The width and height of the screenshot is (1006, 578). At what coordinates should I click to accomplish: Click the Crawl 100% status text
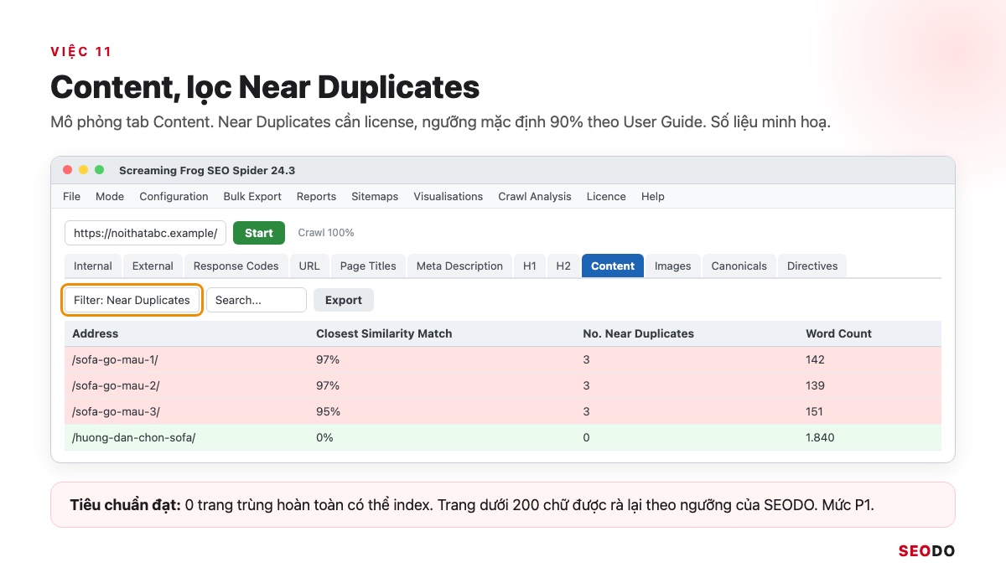pos(326,233)
